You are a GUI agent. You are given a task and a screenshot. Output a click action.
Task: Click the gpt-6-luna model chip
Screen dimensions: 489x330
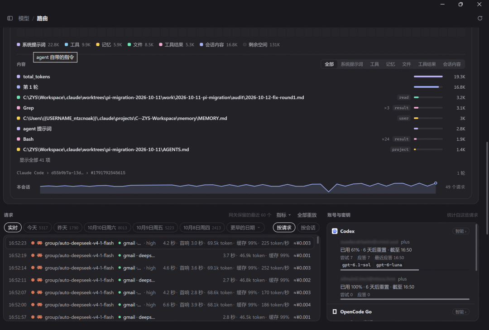(389, 265)
